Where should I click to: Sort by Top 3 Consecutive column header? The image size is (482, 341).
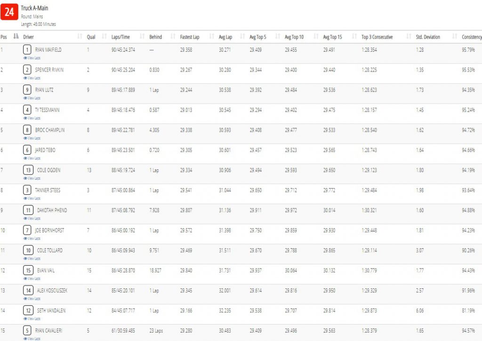[377, 37]
